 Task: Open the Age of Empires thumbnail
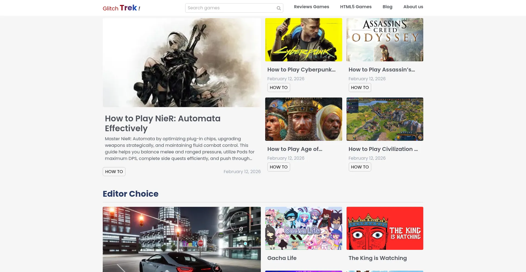[x=304, y=119]
